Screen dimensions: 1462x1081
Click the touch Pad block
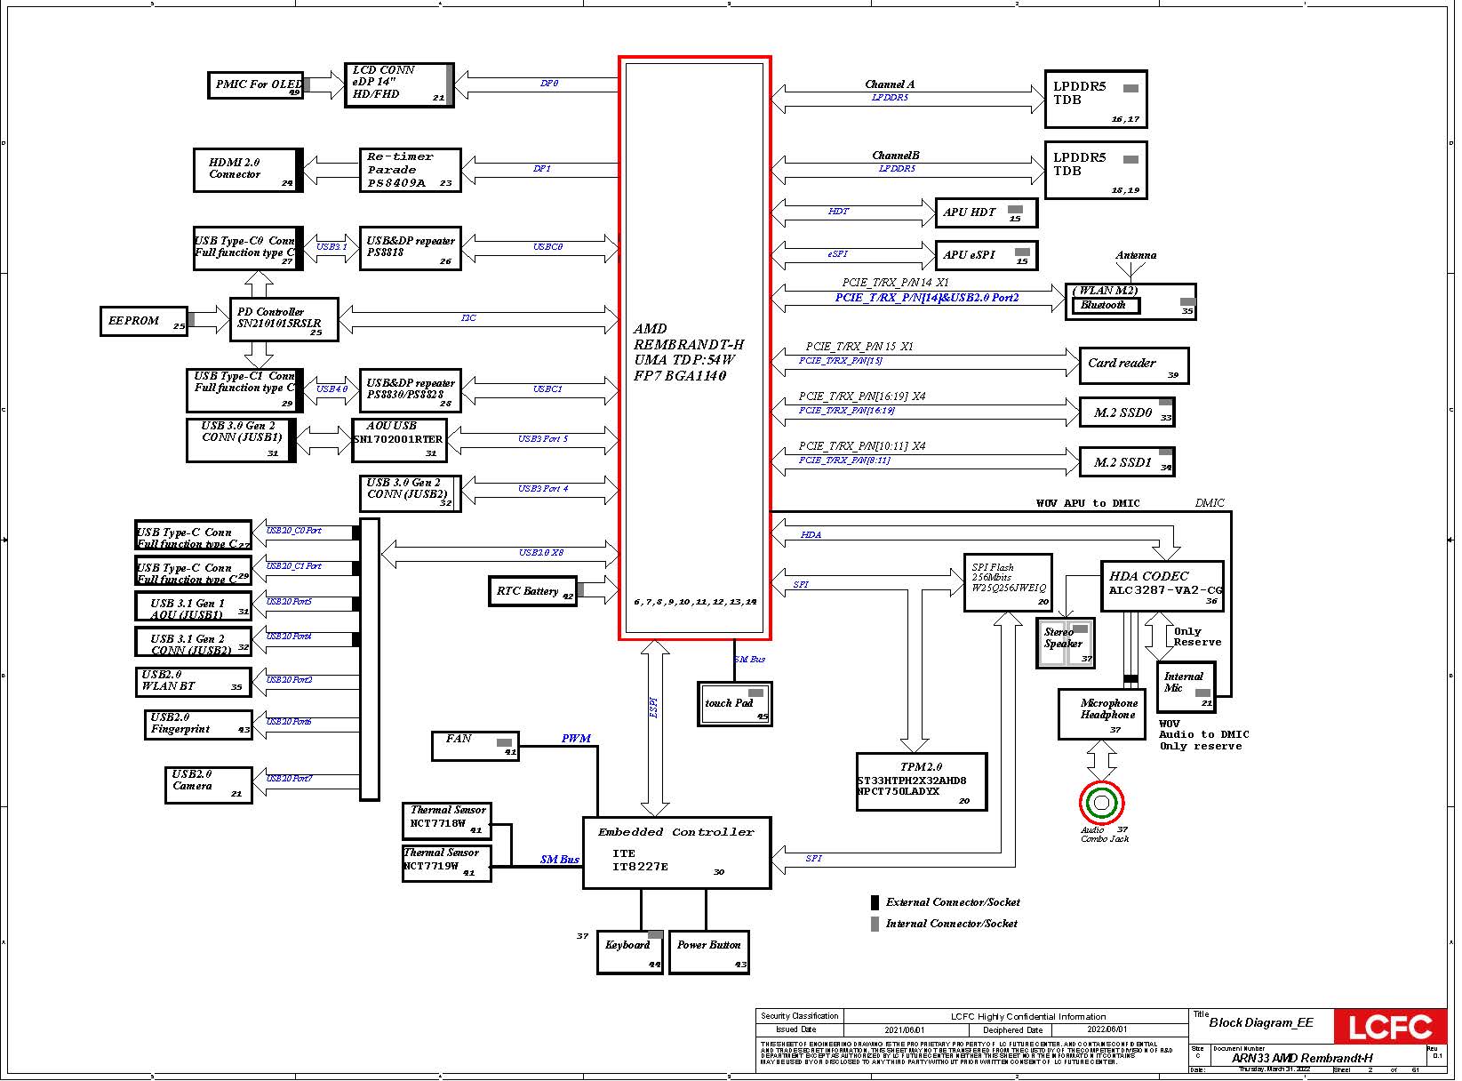pyautogui.click(x=734, y=704)
